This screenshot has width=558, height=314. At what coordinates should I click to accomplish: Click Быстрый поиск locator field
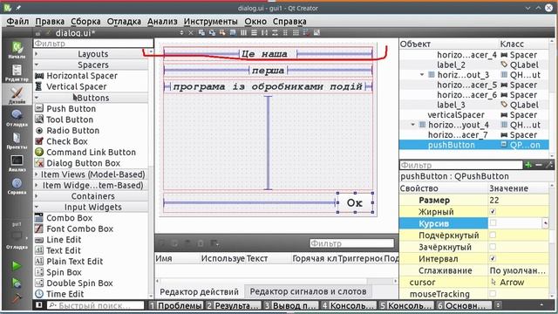95,305
